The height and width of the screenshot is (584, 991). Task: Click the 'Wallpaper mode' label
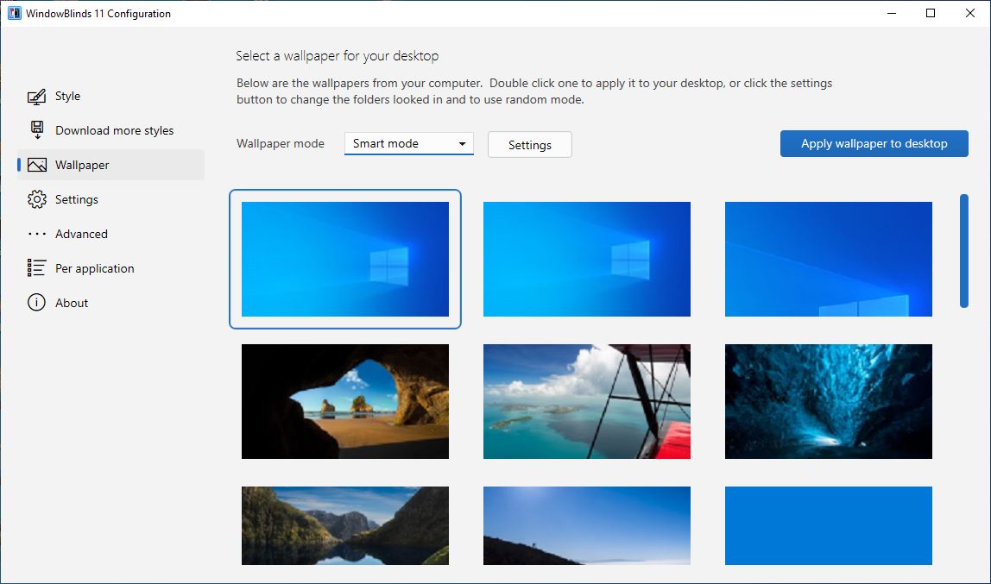click(281, 143)
